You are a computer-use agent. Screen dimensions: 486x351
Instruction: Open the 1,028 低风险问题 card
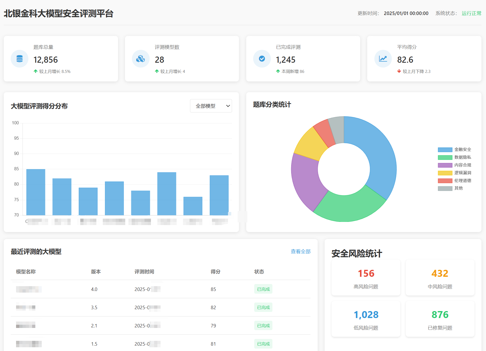(x=366, y=319)
